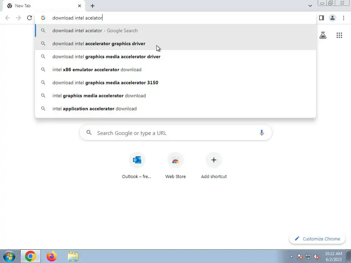351x263 pixels.
Task: Open Chrome's three-dot menu
Action: (343, 18)
